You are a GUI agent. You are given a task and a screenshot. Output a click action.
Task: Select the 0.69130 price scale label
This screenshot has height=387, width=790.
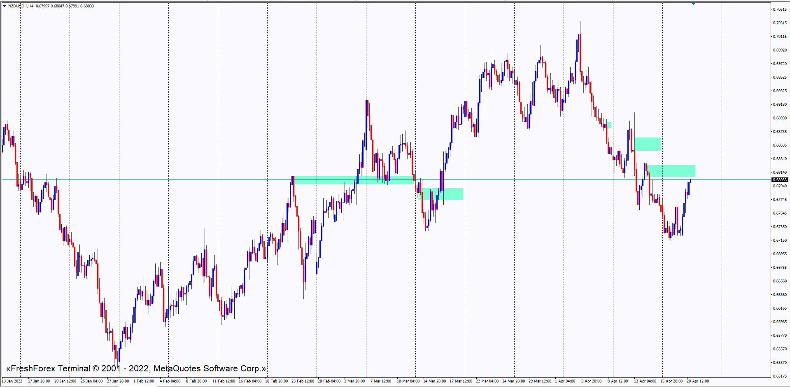779,104
